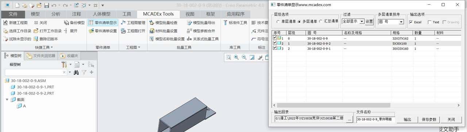This screenshot has width=467, height=132.
Task: Click binoculars find icon in model tree
Action: (x=76, y=73)
